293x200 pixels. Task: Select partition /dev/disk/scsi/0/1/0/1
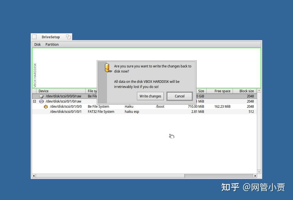point(144,111)
